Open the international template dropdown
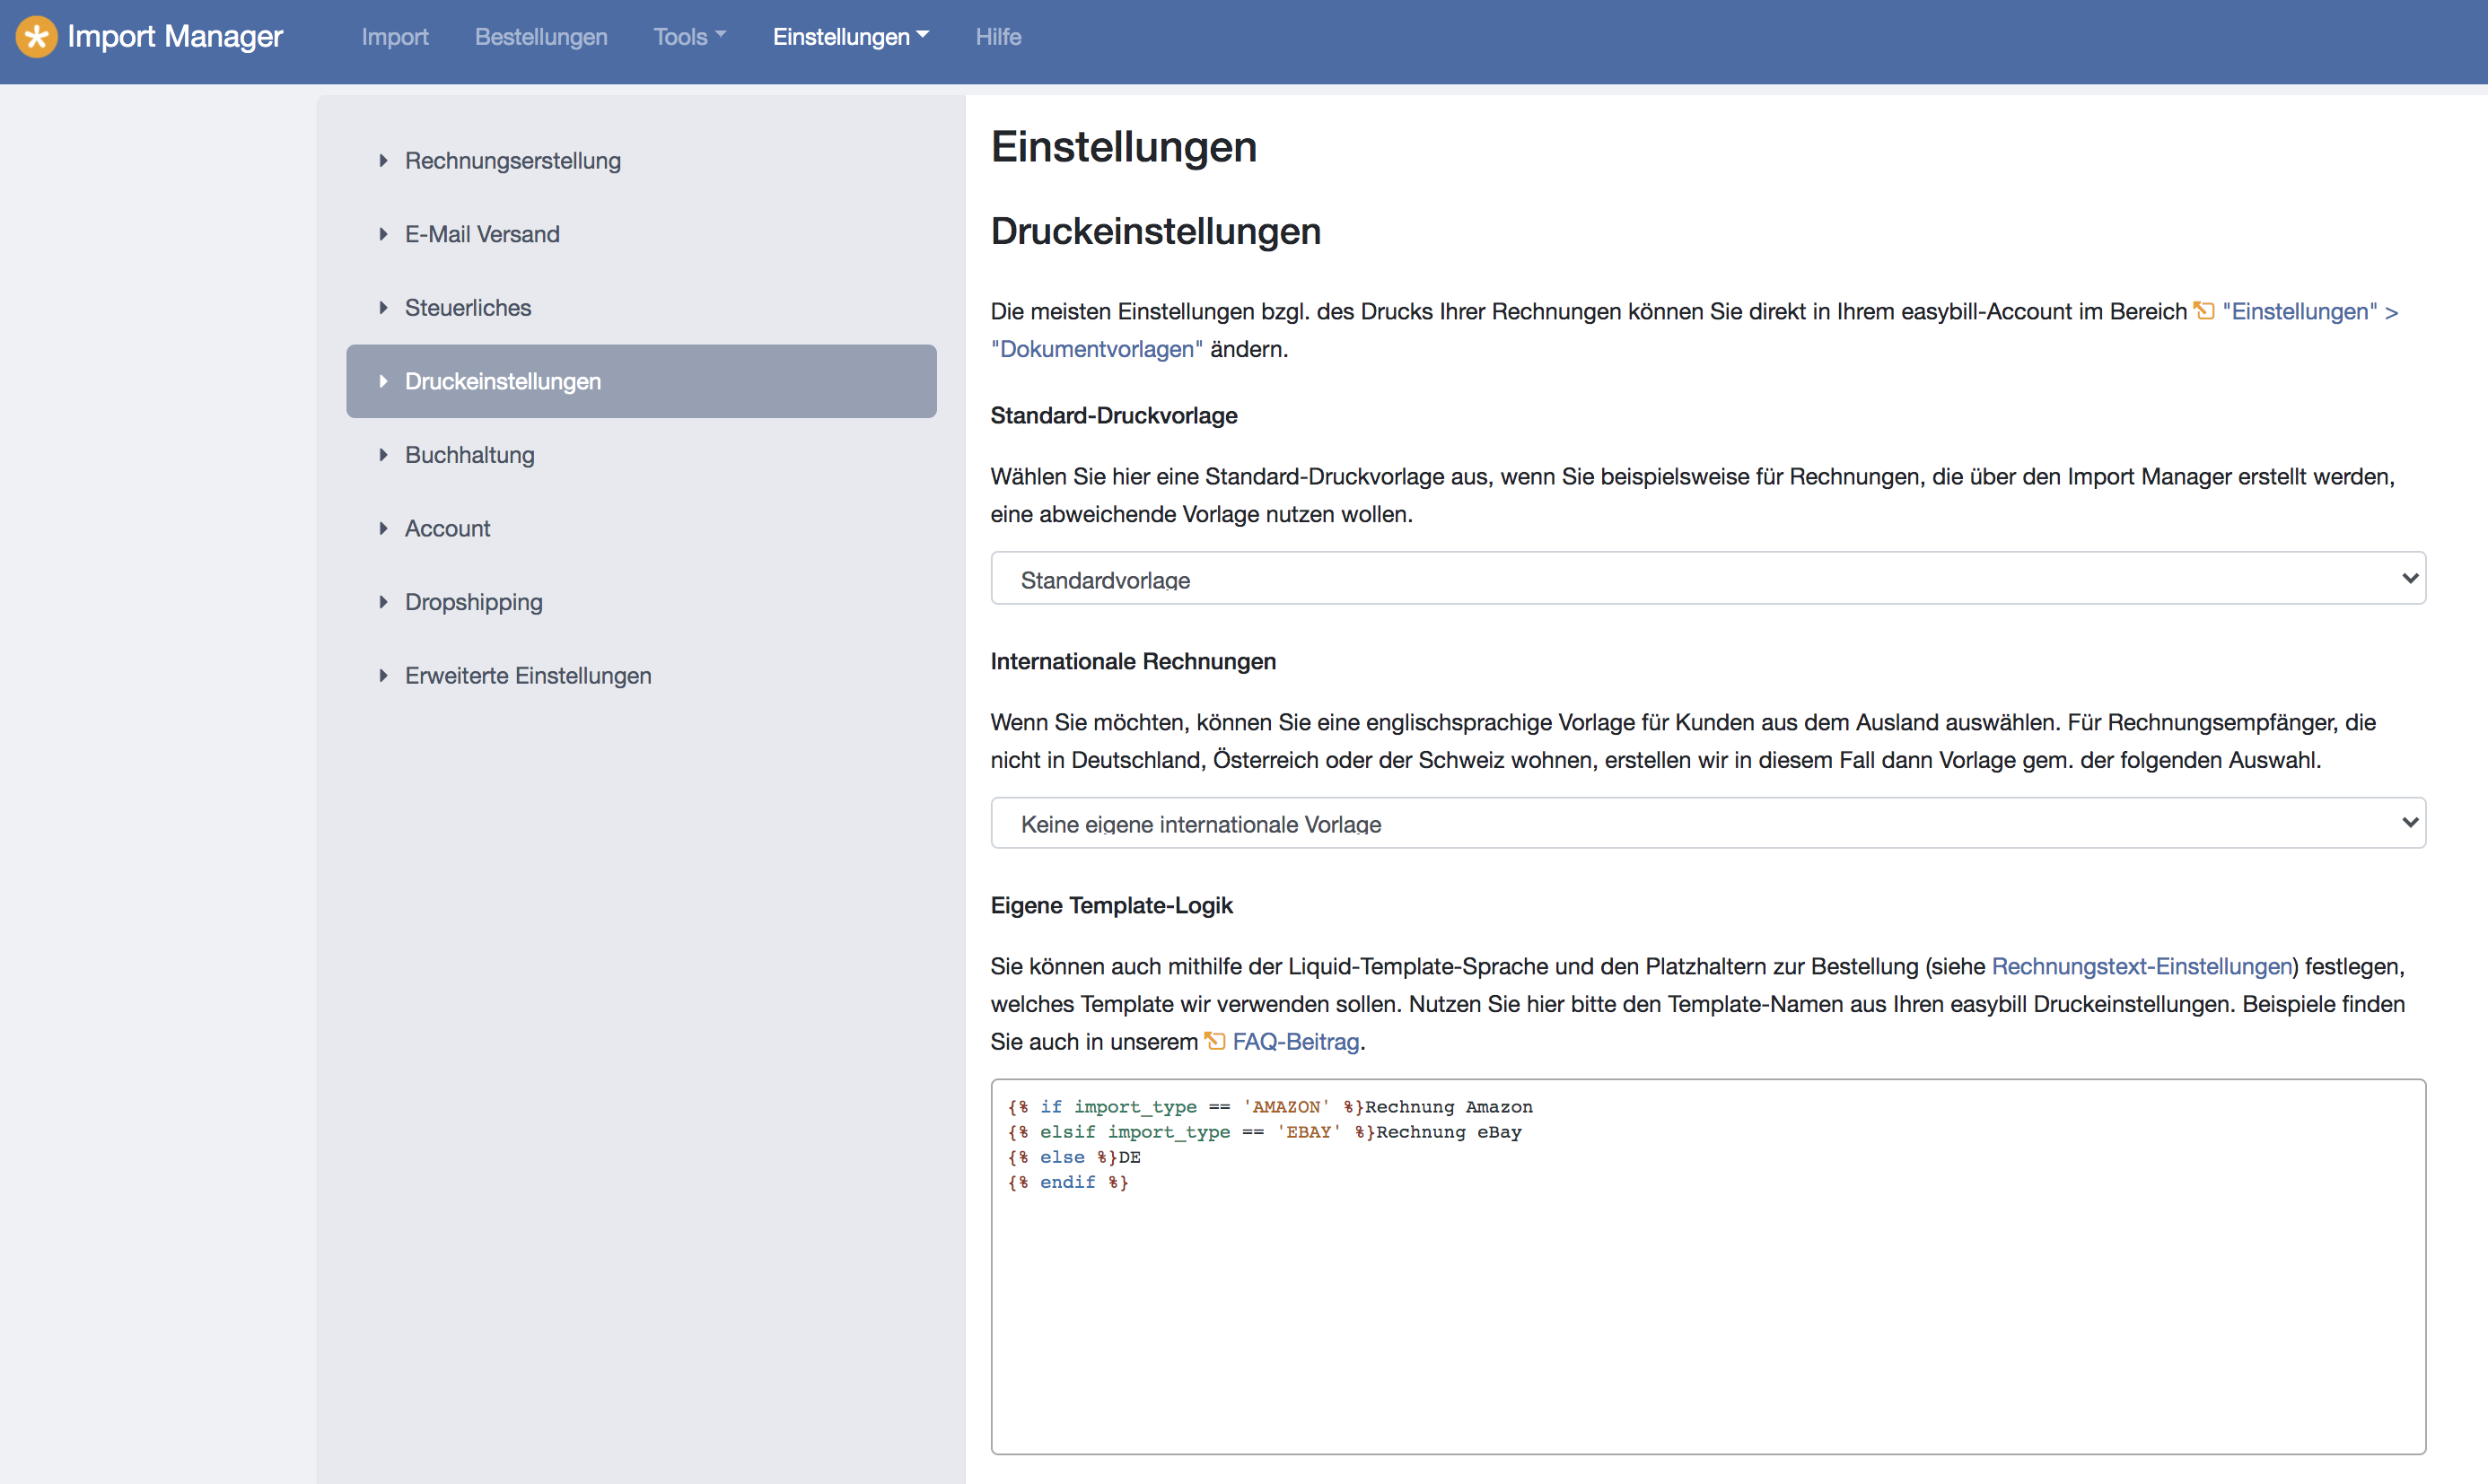The height and width of the screenshot is (1484, 2488). click(x=1707, y=823)
